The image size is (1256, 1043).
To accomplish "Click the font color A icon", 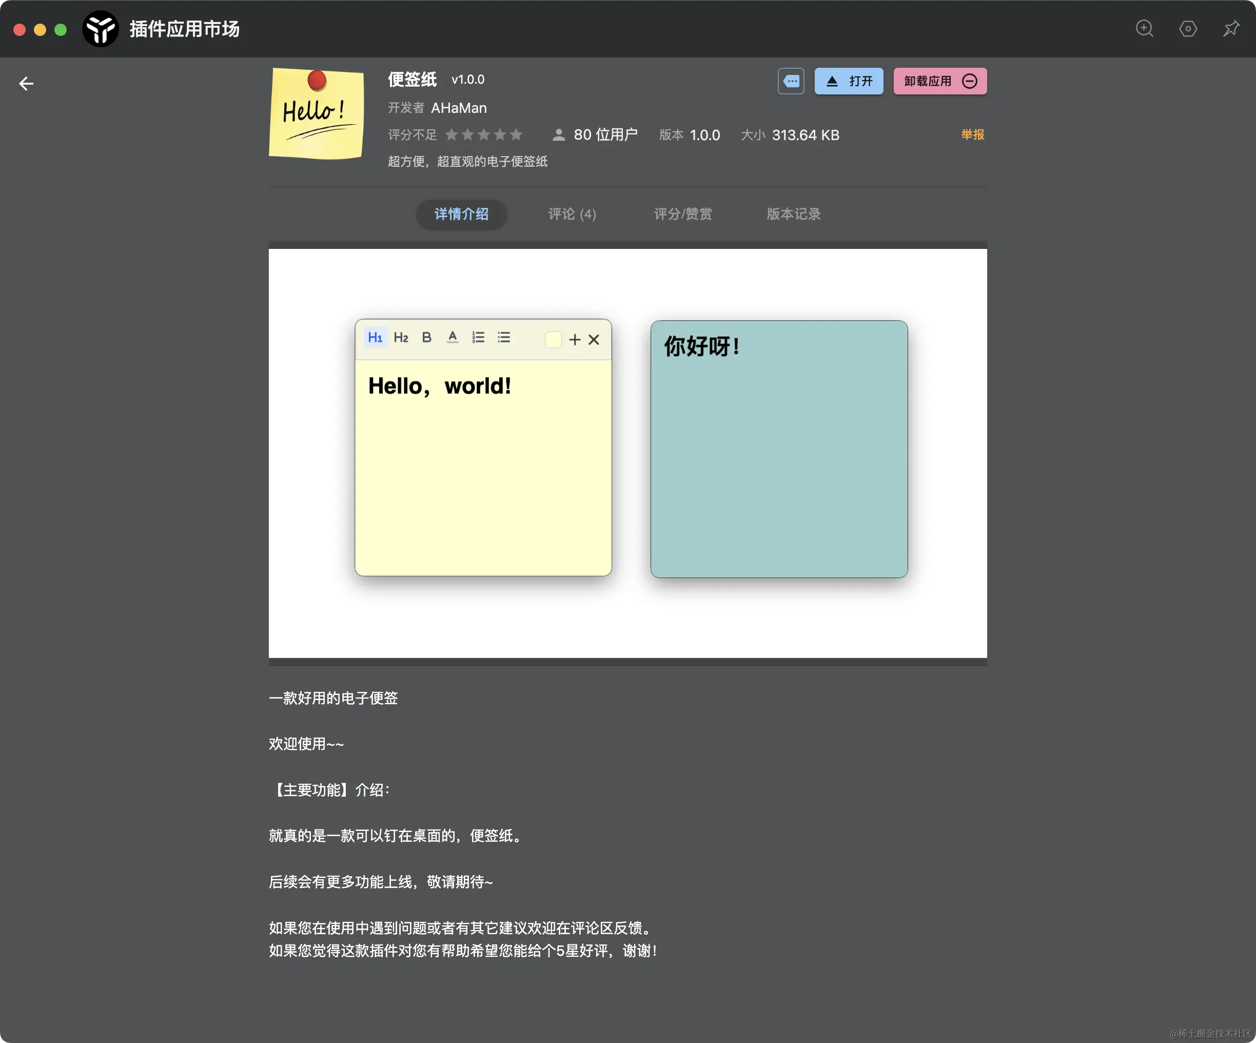I will pyautogui.click(x=452, y=338).
